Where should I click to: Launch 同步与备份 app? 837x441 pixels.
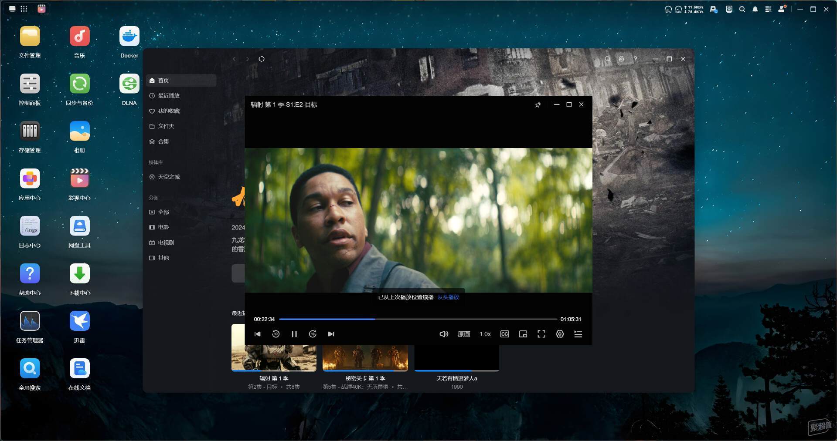79,84
